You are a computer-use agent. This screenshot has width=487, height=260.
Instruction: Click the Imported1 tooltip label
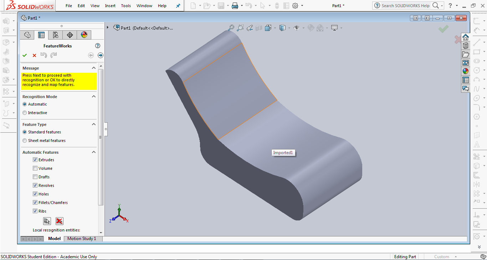coord(283,153)
